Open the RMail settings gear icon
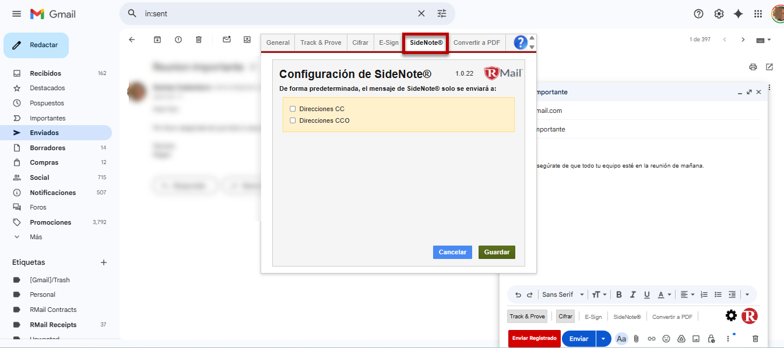The image size is (784, 348). [731, 316]
